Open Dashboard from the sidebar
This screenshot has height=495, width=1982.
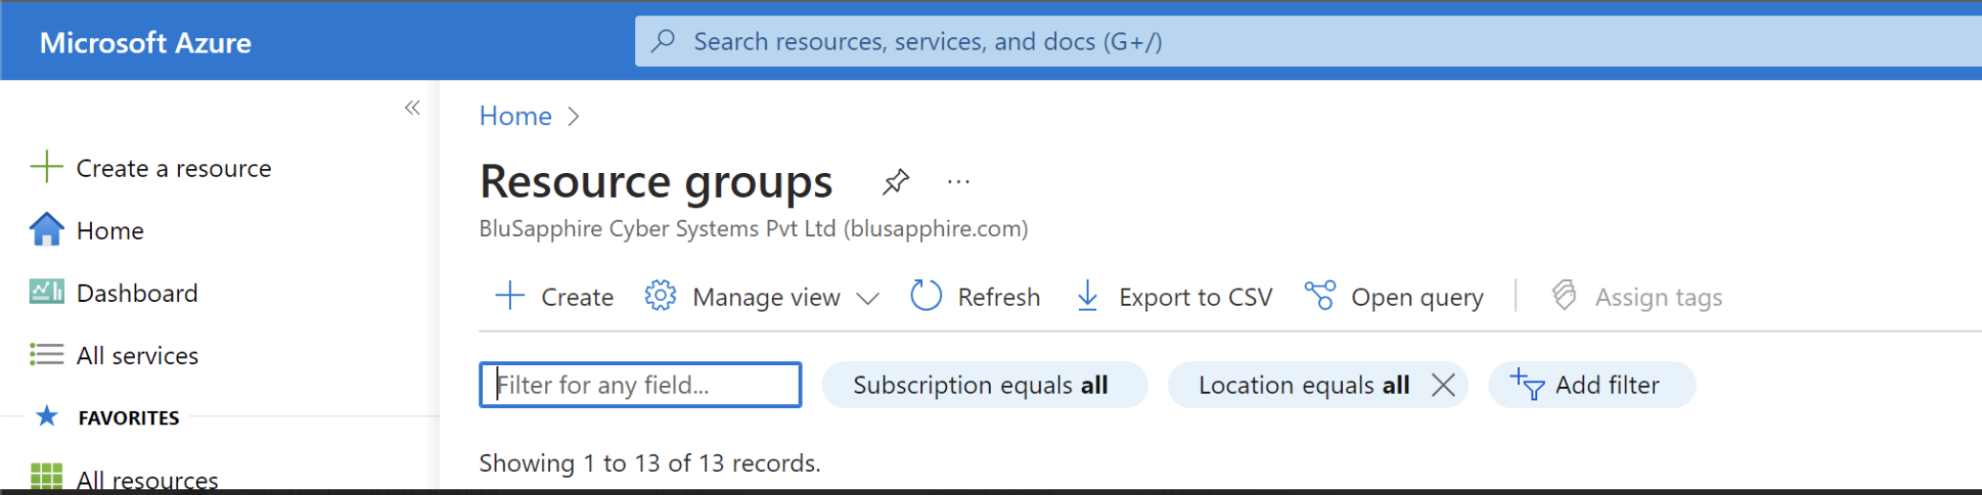tap(136, 293)
